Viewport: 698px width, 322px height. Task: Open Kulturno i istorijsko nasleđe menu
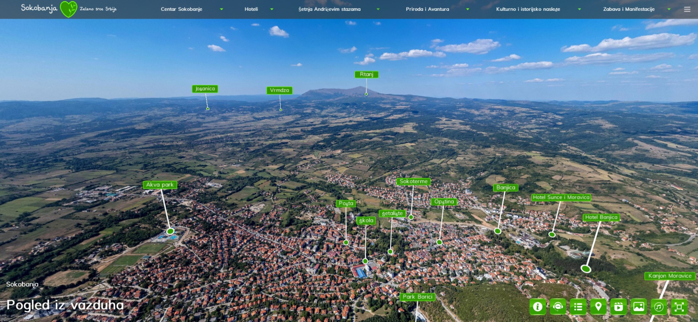pyautogui.click(x=539, y=9)
